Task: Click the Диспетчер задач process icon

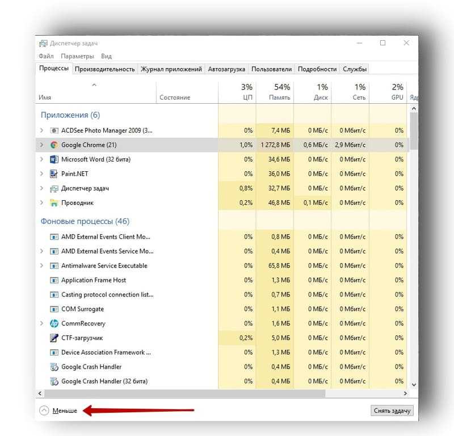Action: 54,189
